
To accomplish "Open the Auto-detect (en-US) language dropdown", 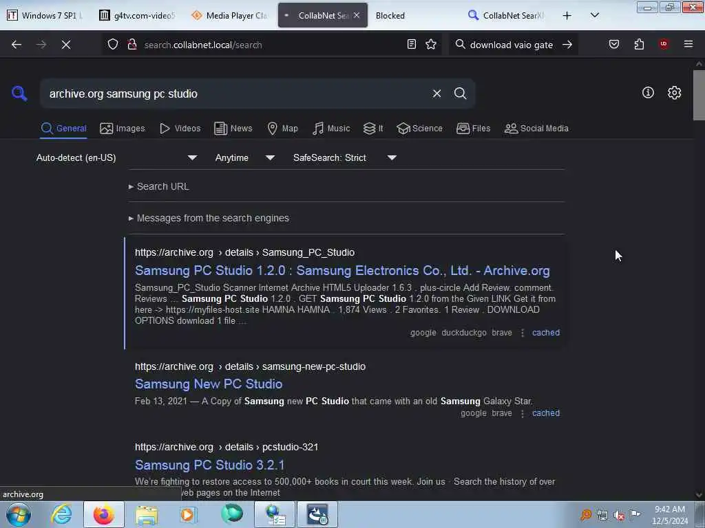I will click(116, 157).
